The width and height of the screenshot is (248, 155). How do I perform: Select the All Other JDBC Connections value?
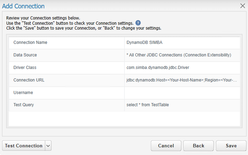pyautogui.click(x=179, y=55)
